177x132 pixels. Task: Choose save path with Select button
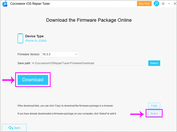point(154,63)
